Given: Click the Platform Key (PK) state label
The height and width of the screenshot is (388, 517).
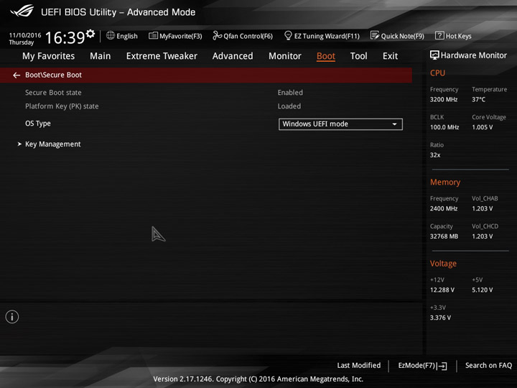Looking at the screenshot, I should pyautogui.click(x=62, y=106).
